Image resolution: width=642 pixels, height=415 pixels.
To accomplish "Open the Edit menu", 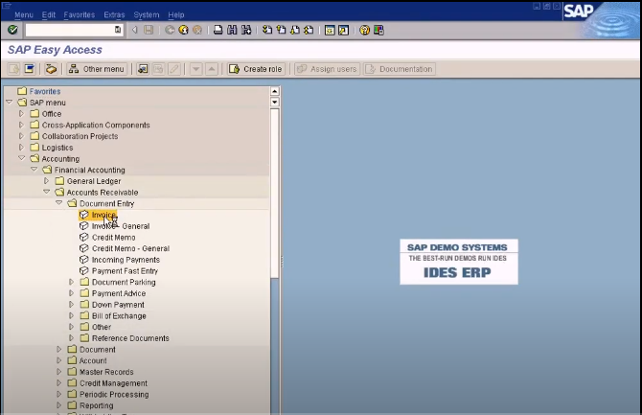I will 48,14.
